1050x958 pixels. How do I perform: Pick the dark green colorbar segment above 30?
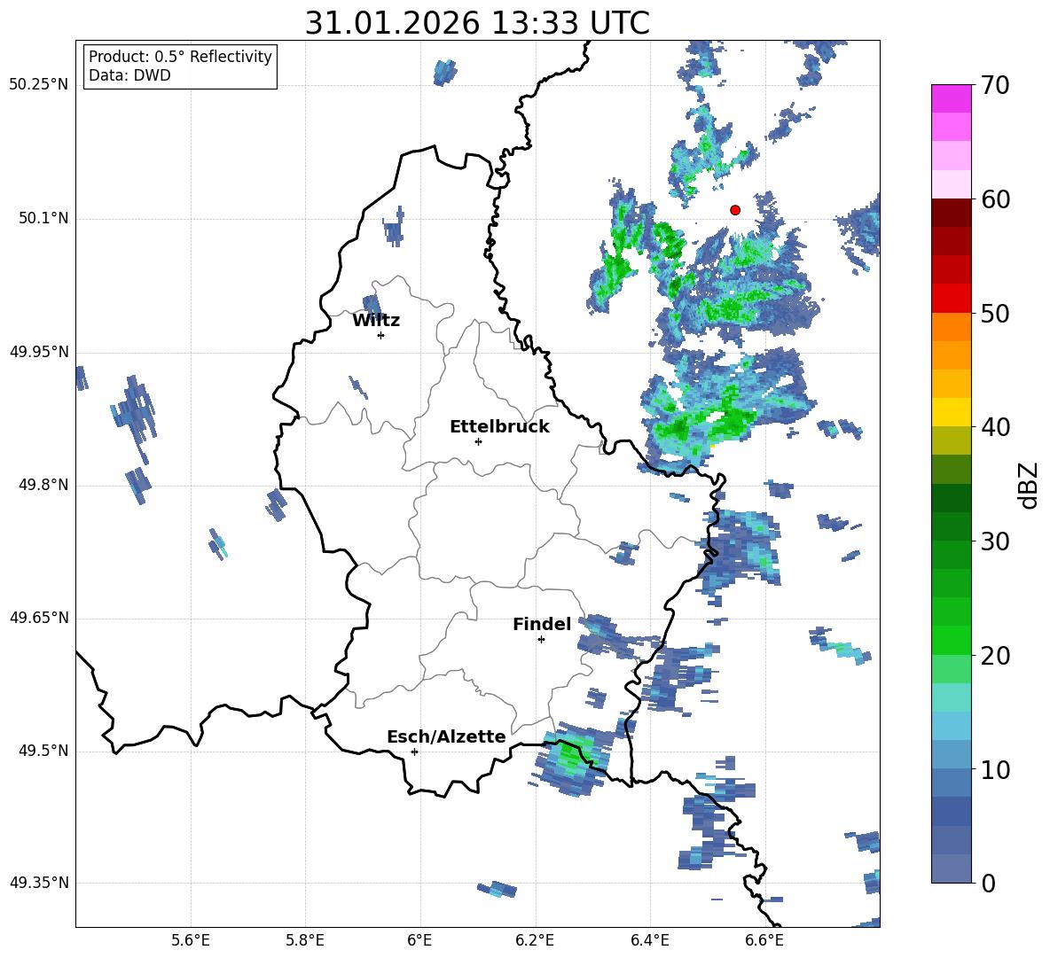coord(951,526)
